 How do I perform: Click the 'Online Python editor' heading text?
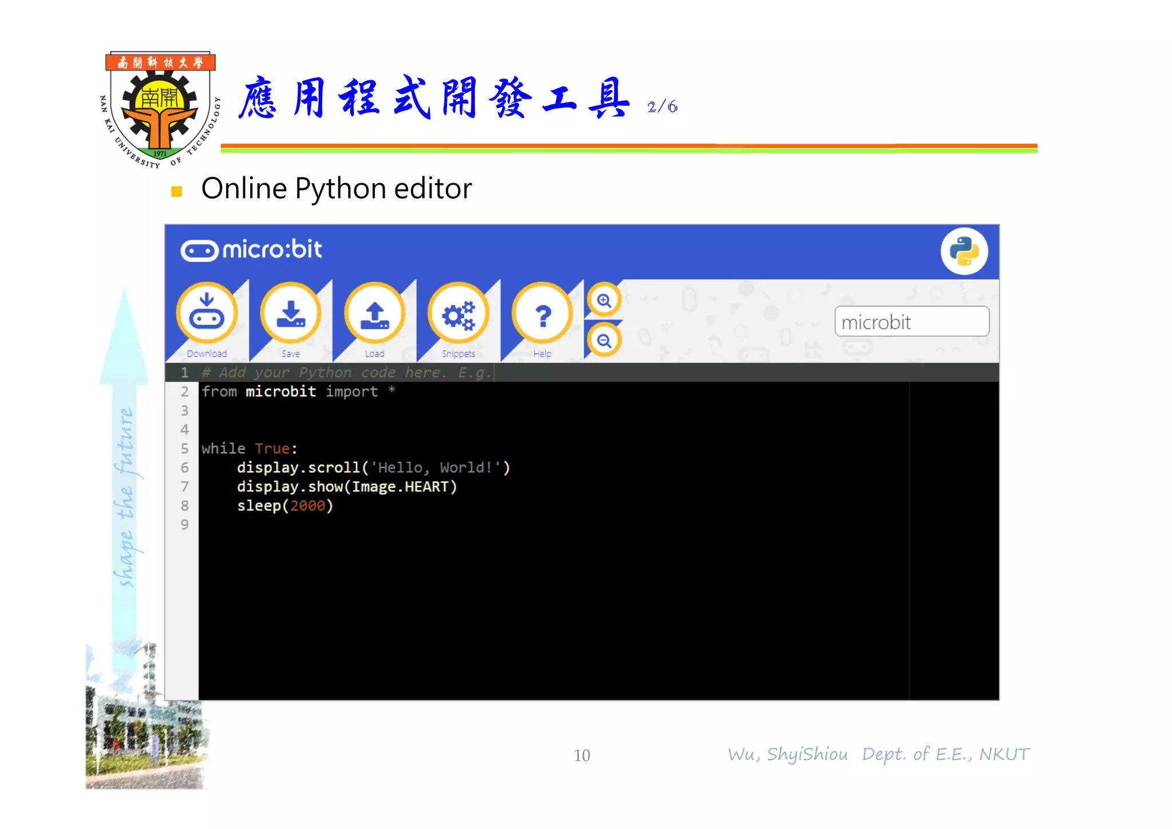336,188
